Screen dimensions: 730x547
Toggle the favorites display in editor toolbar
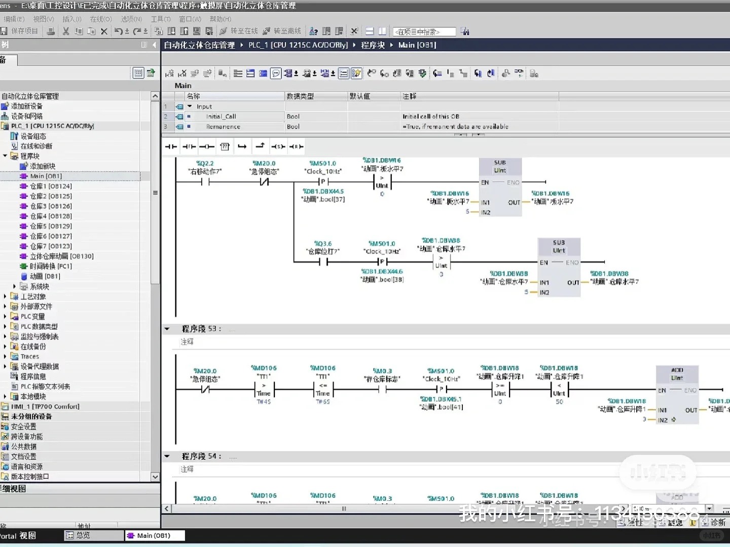(x=356, y=74)
